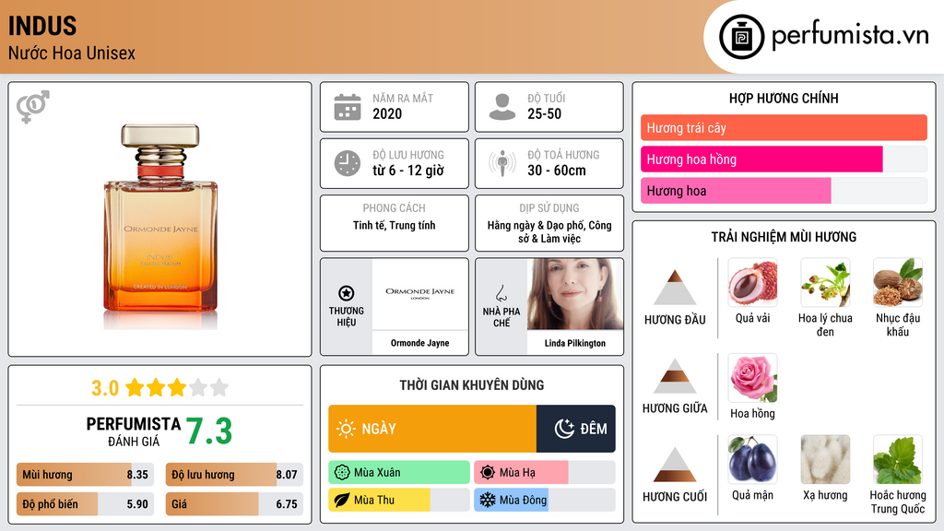This screenshot has width=944, height=531.
Task: Open perfumer Linda Pilkington's photo
Action: 575,294
